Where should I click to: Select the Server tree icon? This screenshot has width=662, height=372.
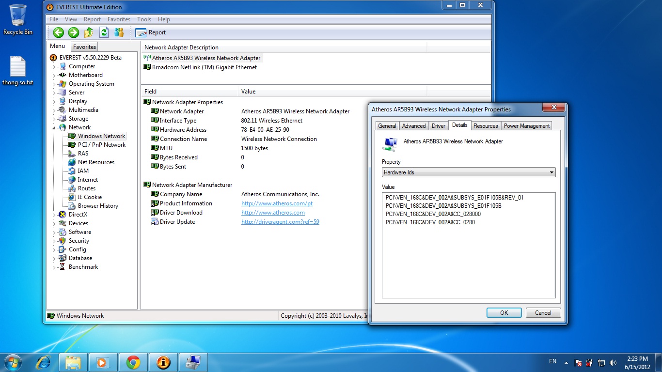coord(63,93)
